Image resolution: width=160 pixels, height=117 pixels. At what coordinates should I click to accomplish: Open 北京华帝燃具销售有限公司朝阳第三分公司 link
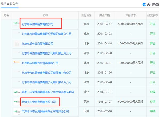coord(46,73)
